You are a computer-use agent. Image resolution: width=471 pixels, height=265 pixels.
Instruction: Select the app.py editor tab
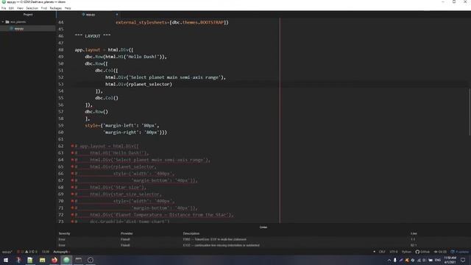tap(88, 15)
